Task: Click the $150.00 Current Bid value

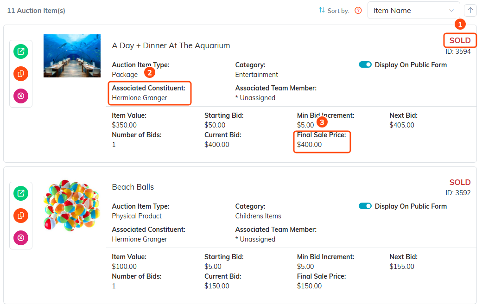Action: click(x=217, y=286)
